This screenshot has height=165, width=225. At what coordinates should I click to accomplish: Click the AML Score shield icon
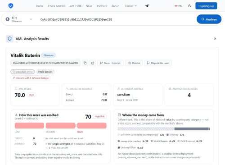(x=16, y=89)
